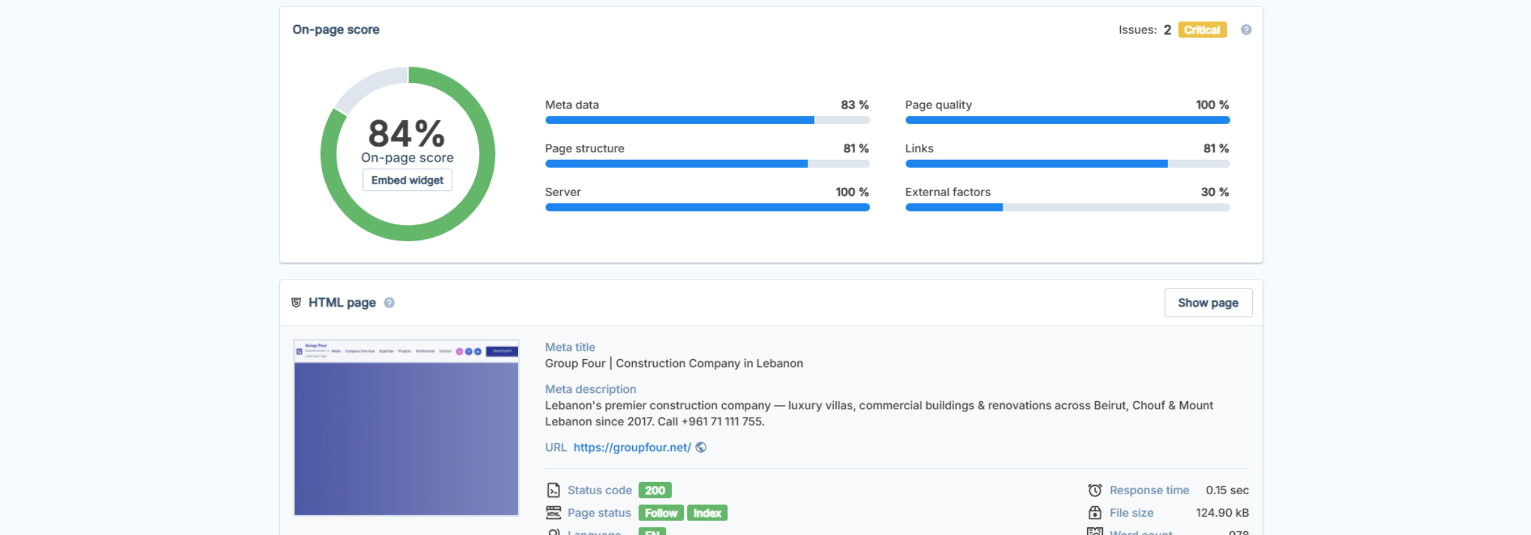The height and width of the screenshot is (535, 1531).
Task: Click the Response time clock icon
Action: 1095,490
